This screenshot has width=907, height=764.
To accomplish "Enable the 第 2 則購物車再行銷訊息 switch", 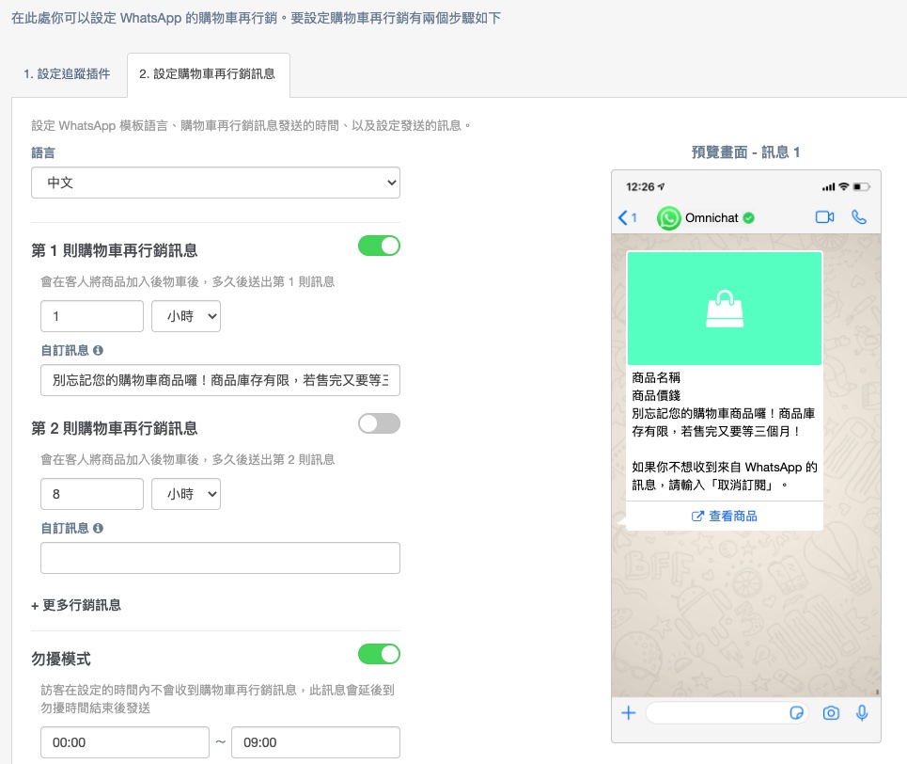I will (379, 423).
